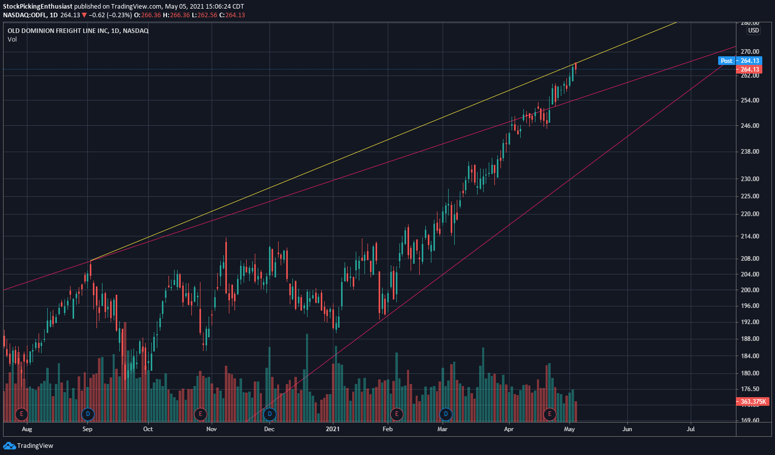Click the 169.60 price axis label

pyautogui.click(x=750, y=421)
